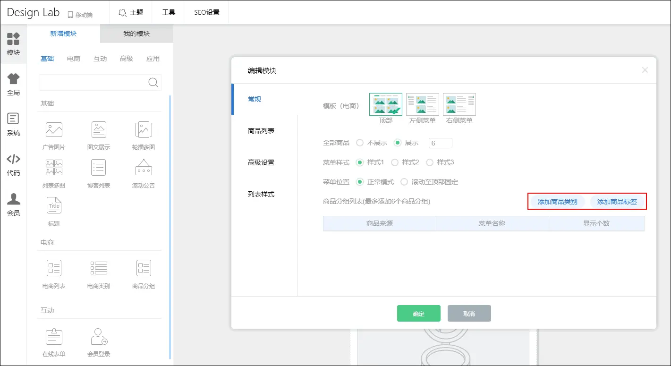Choose the 列表多图 module icon
The height and width of the screenshot is (366, 671).
pos(54,168)
